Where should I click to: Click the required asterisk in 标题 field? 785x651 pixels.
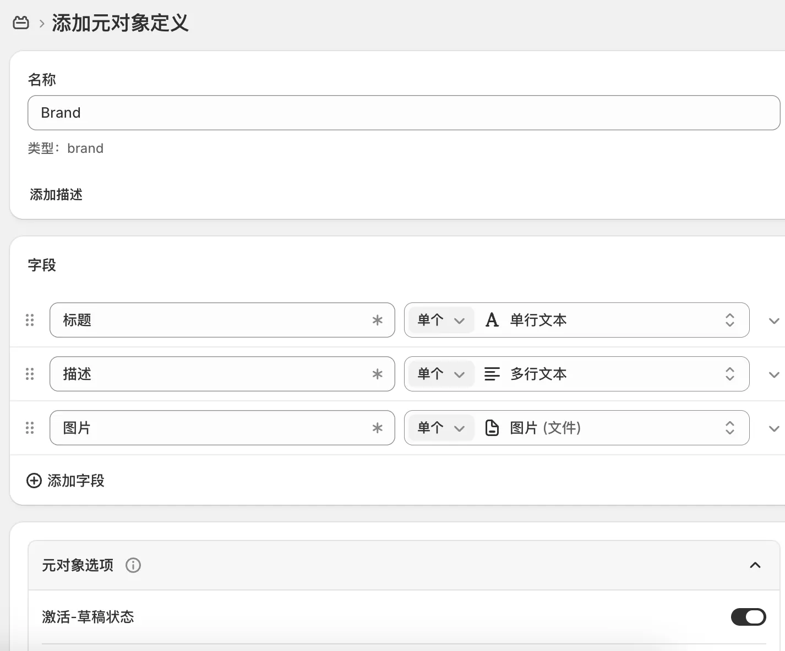coord(377,320)
